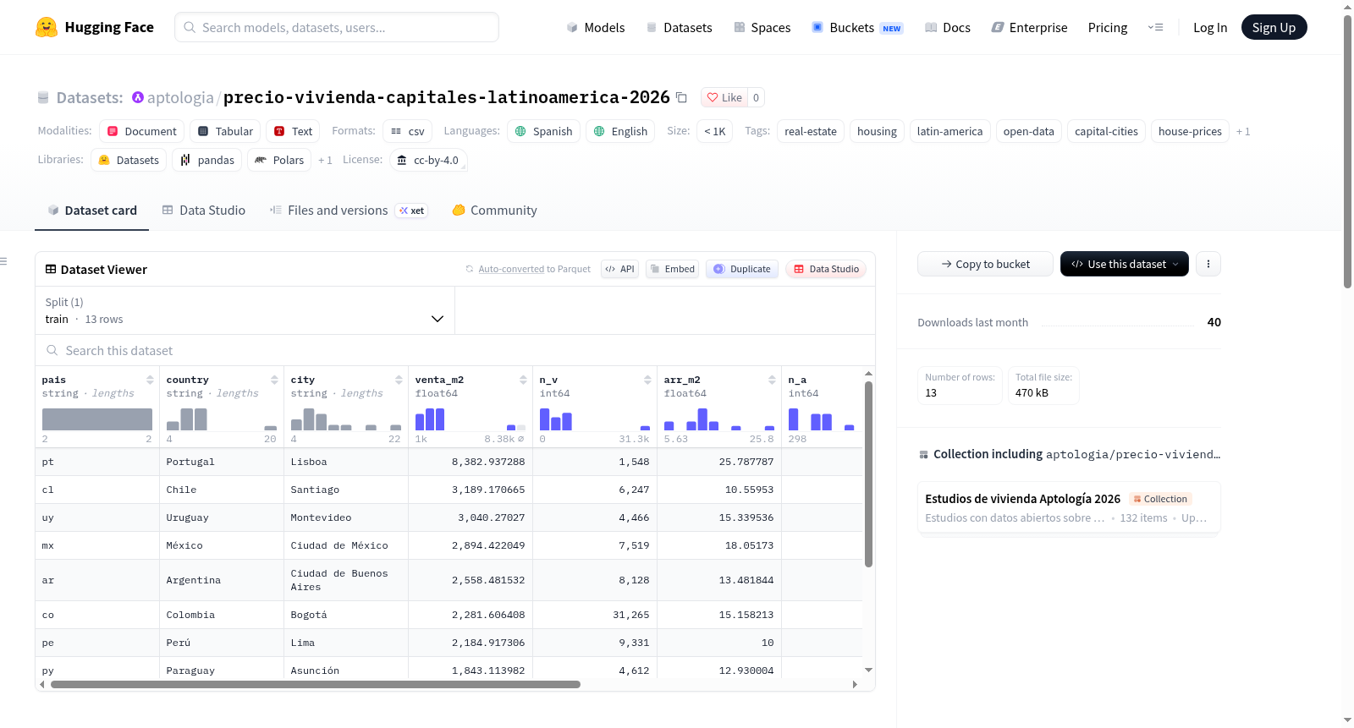Sort the city column
This screenshot has height=728, width=1354.
point(399,380)
